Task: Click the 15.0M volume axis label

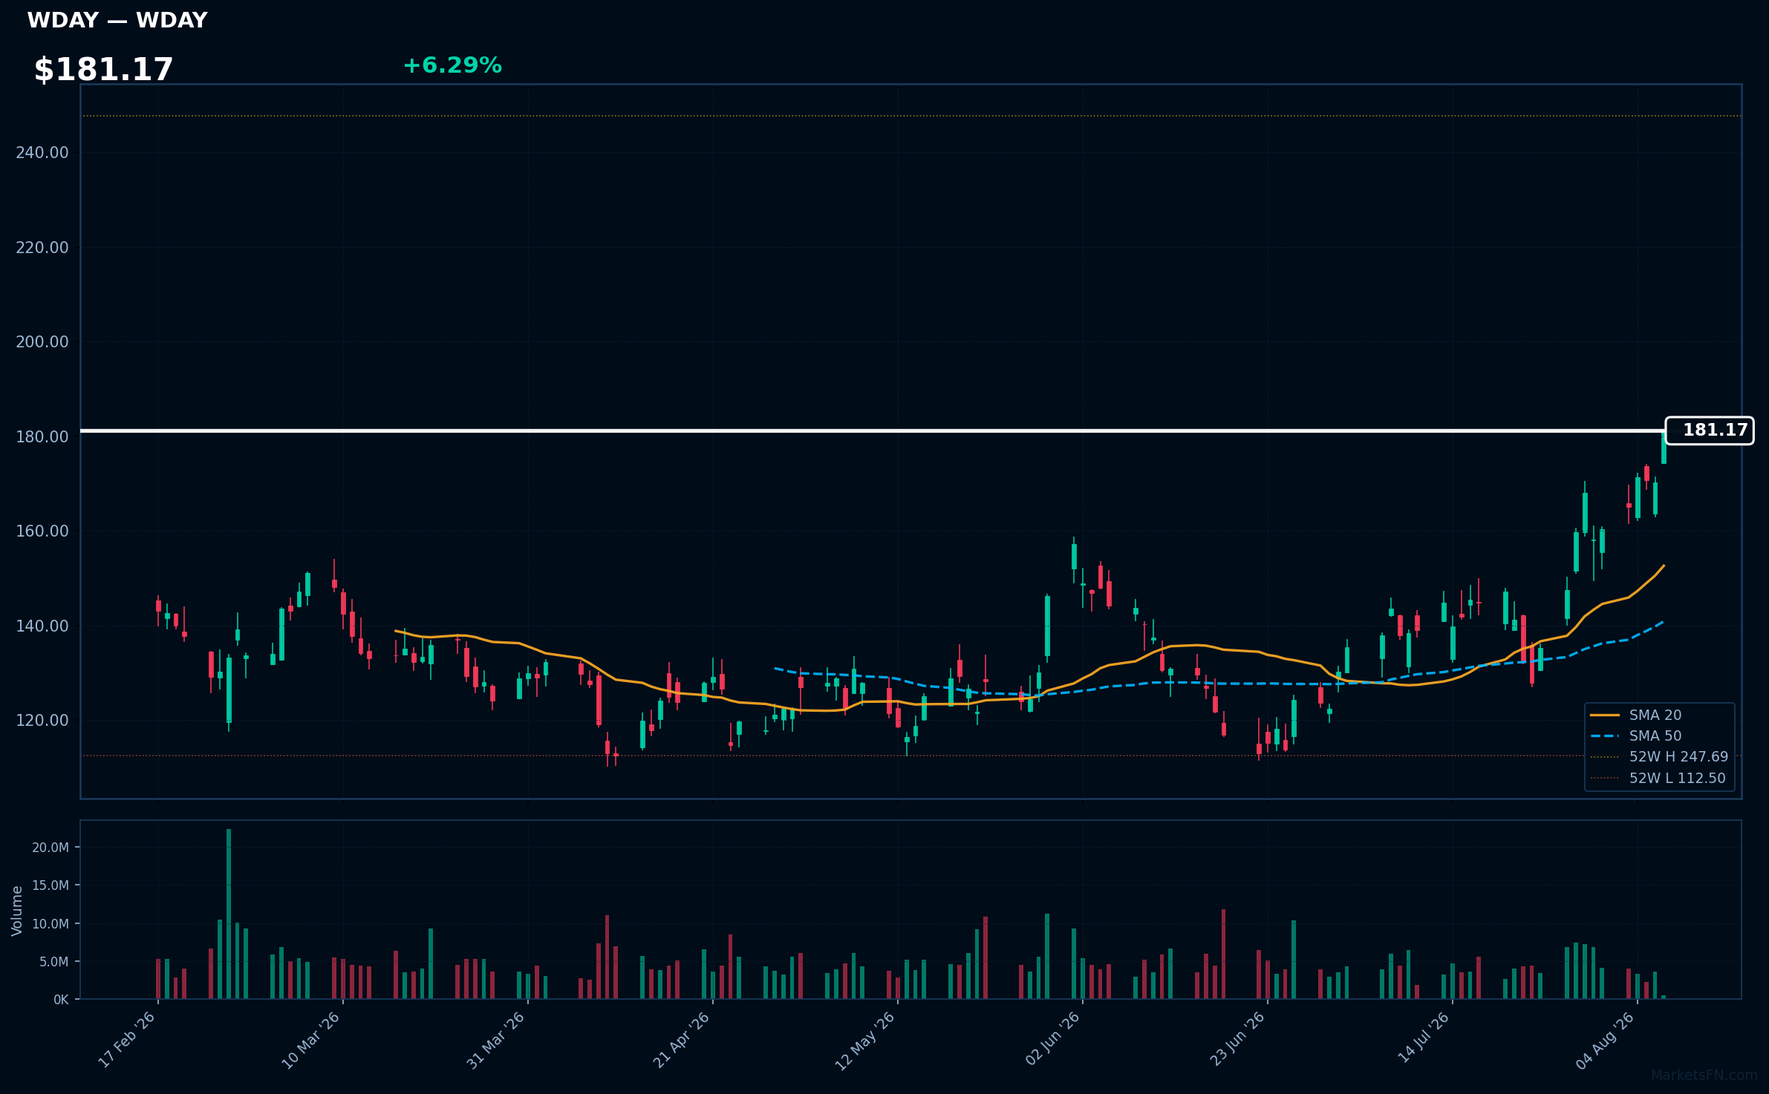Action: tap(51, 885)
